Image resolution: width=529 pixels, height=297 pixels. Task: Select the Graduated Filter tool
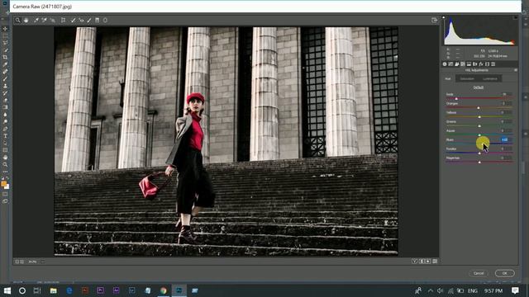tap(98, 20)
